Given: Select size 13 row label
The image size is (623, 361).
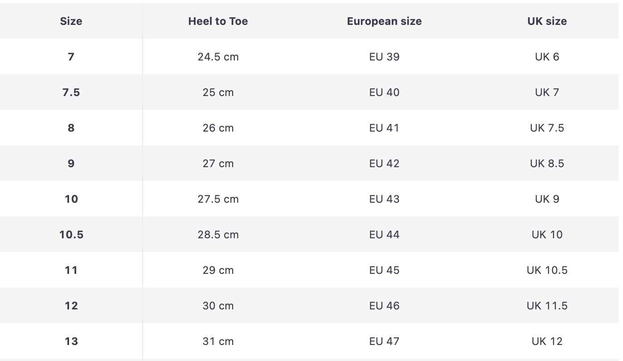Looking at the screenshot, I should click(71, 341).
